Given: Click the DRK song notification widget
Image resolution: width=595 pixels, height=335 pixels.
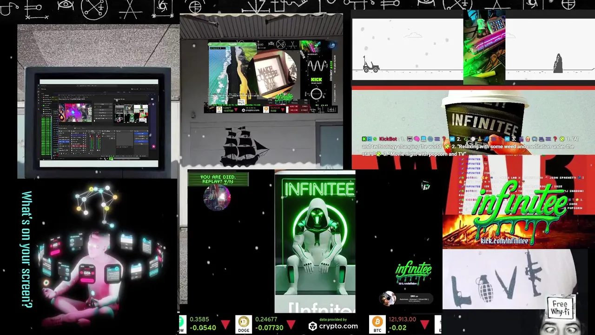Looking at the screenshot, I should [407, 299].
